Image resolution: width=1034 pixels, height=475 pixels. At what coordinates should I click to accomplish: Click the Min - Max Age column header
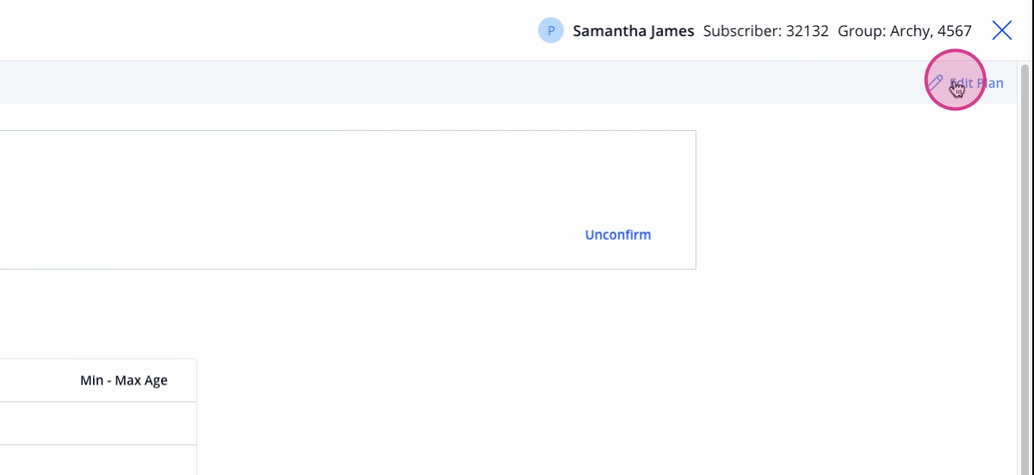click(x=124, y=380)
